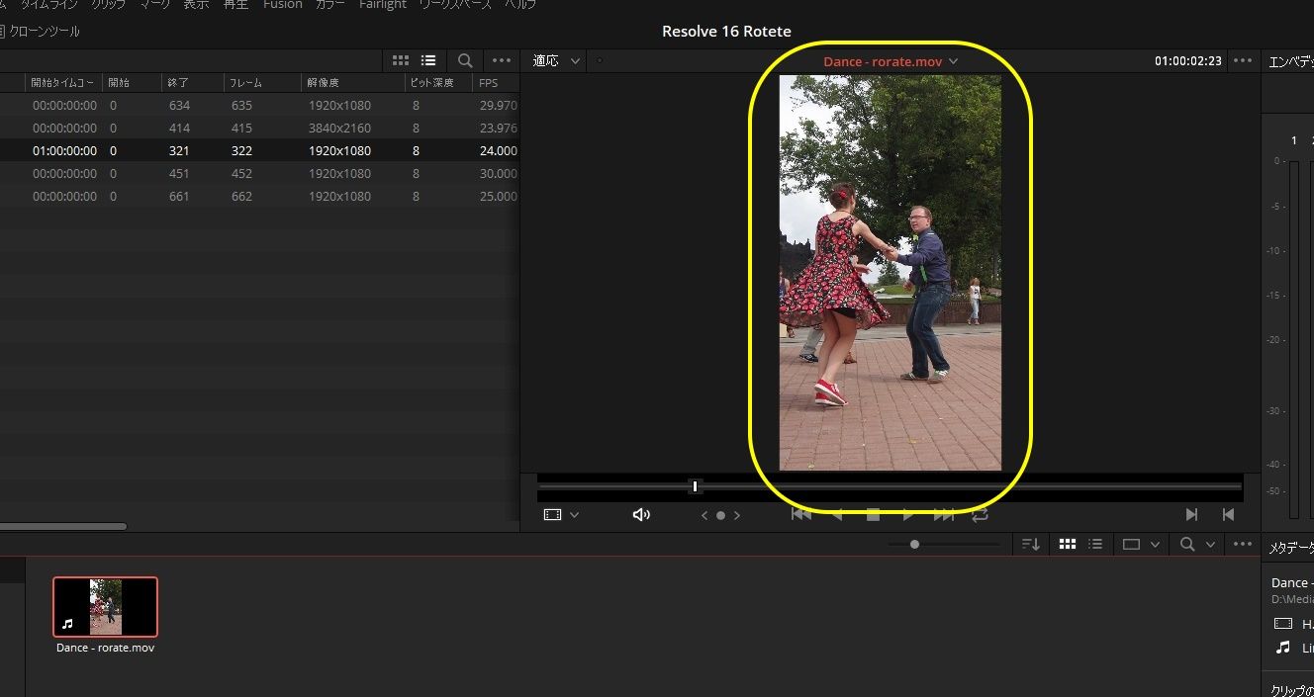Open the 適応 viewer zoom dropdown
Image resolution: width=1314 pixels, height=697 pixels.
pos(557,61)
